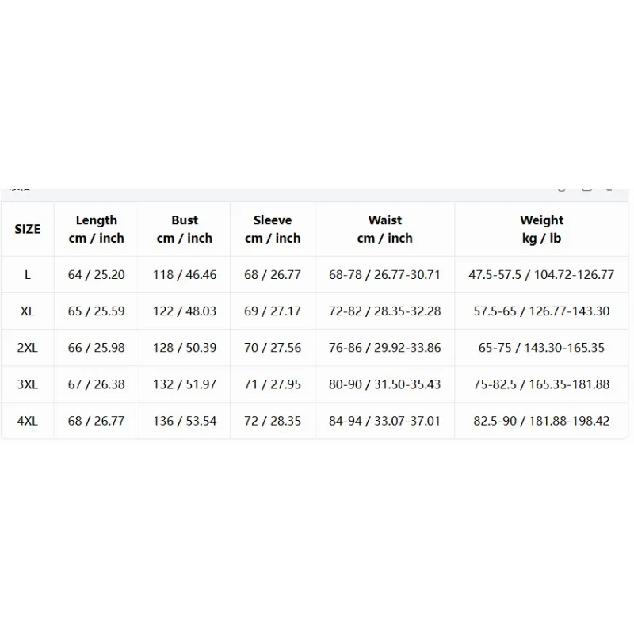Select the 2XL size row label

(x=28, y=348)
